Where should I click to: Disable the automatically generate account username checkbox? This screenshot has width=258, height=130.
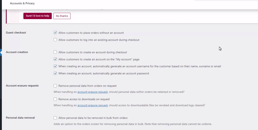(55, 66)
